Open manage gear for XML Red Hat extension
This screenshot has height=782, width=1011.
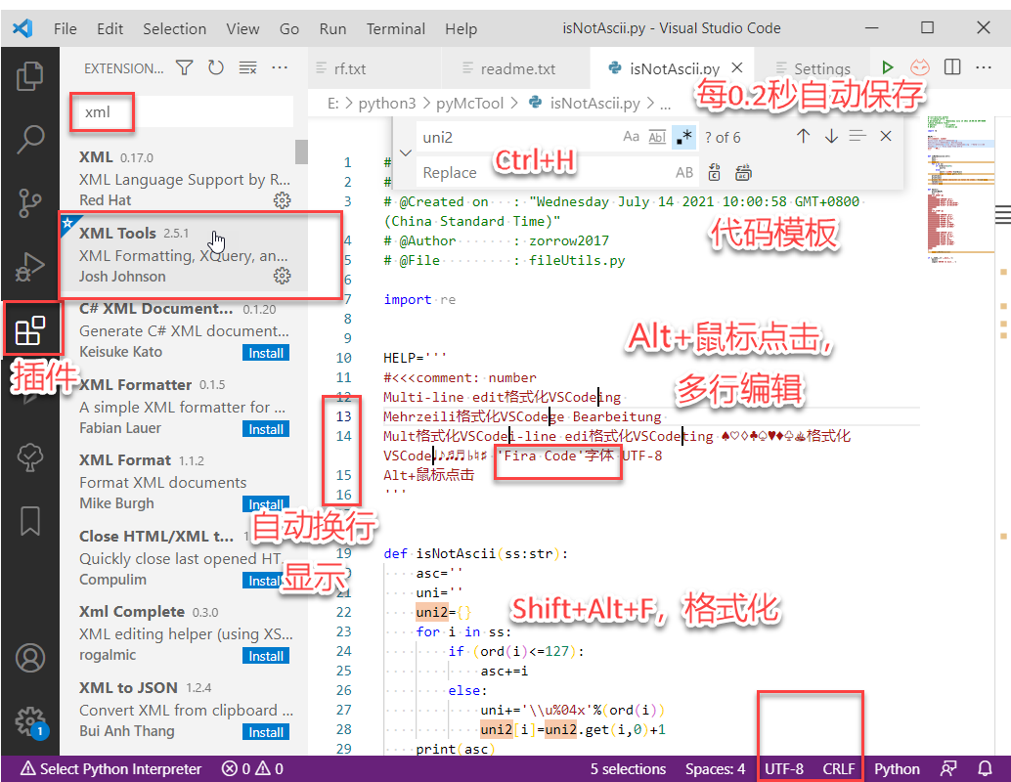pos(282,200)
